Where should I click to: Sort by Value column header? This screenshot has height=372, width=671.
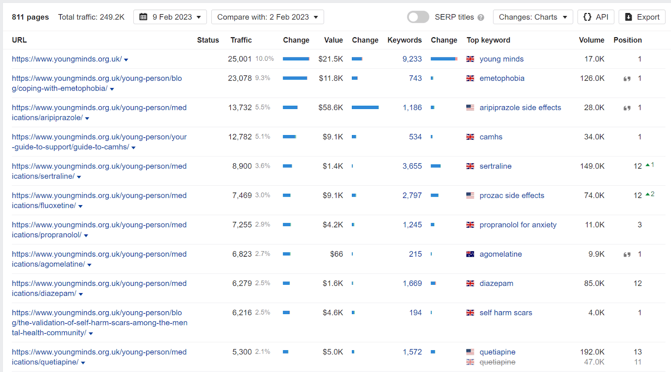point(333,40)
